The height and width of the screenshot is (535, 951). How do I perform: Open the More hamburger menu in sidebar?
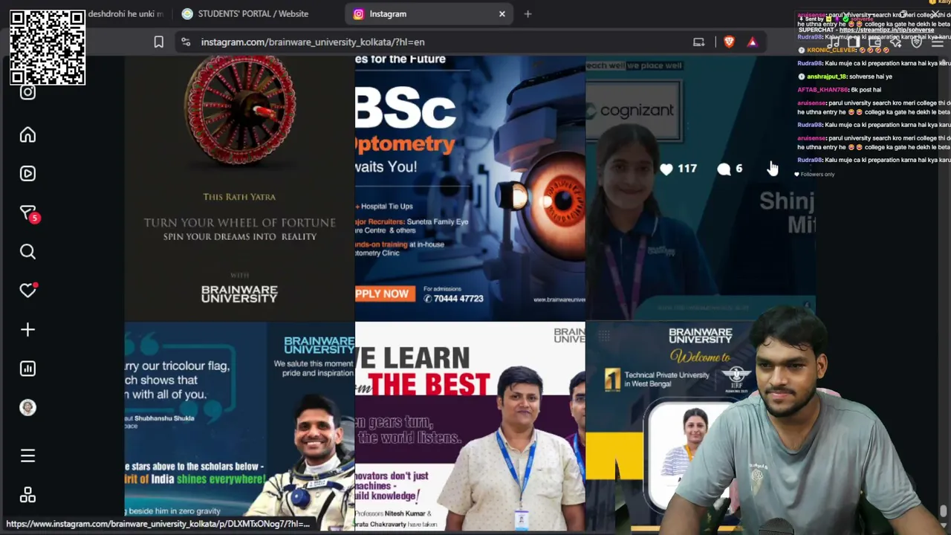tap(27, 456)
